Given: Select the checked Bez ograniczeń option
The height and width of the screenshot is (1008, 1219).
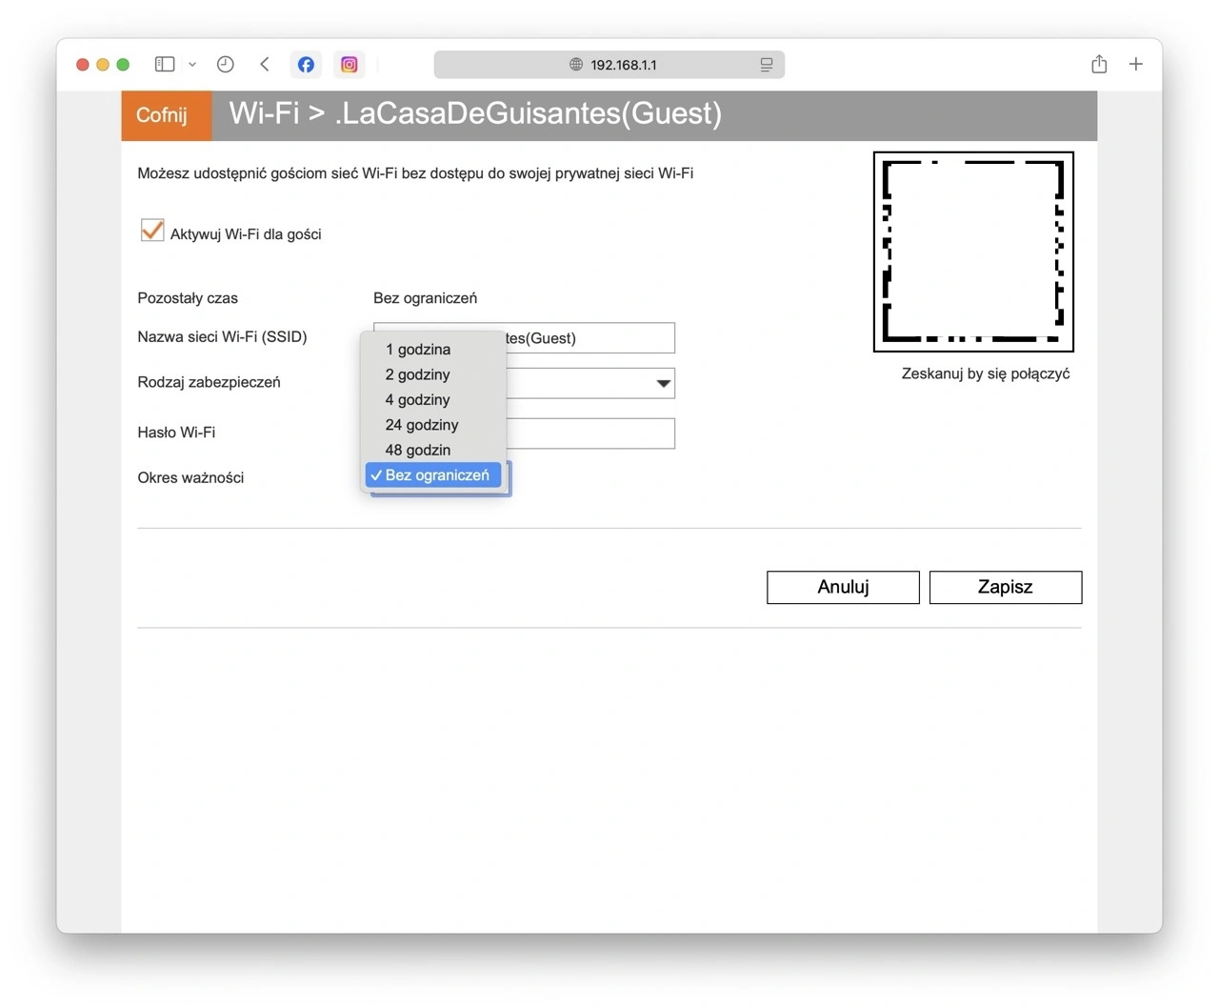Looking at the screenshot, I should (433, 474).
